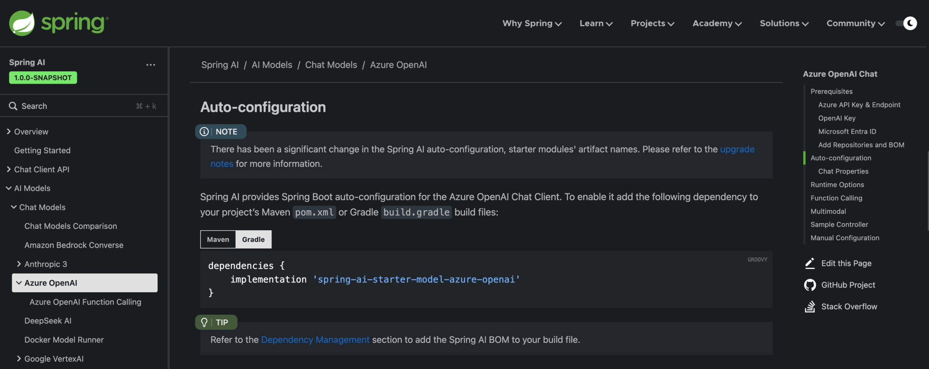
Task: Click the NOTE info circle icon
Action: tap(204, 132)
